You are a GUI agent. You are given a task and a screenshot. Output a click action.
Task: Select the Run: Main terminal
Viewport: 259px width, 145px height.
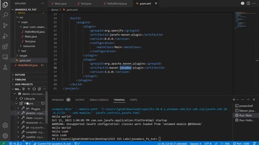point(246,115)
